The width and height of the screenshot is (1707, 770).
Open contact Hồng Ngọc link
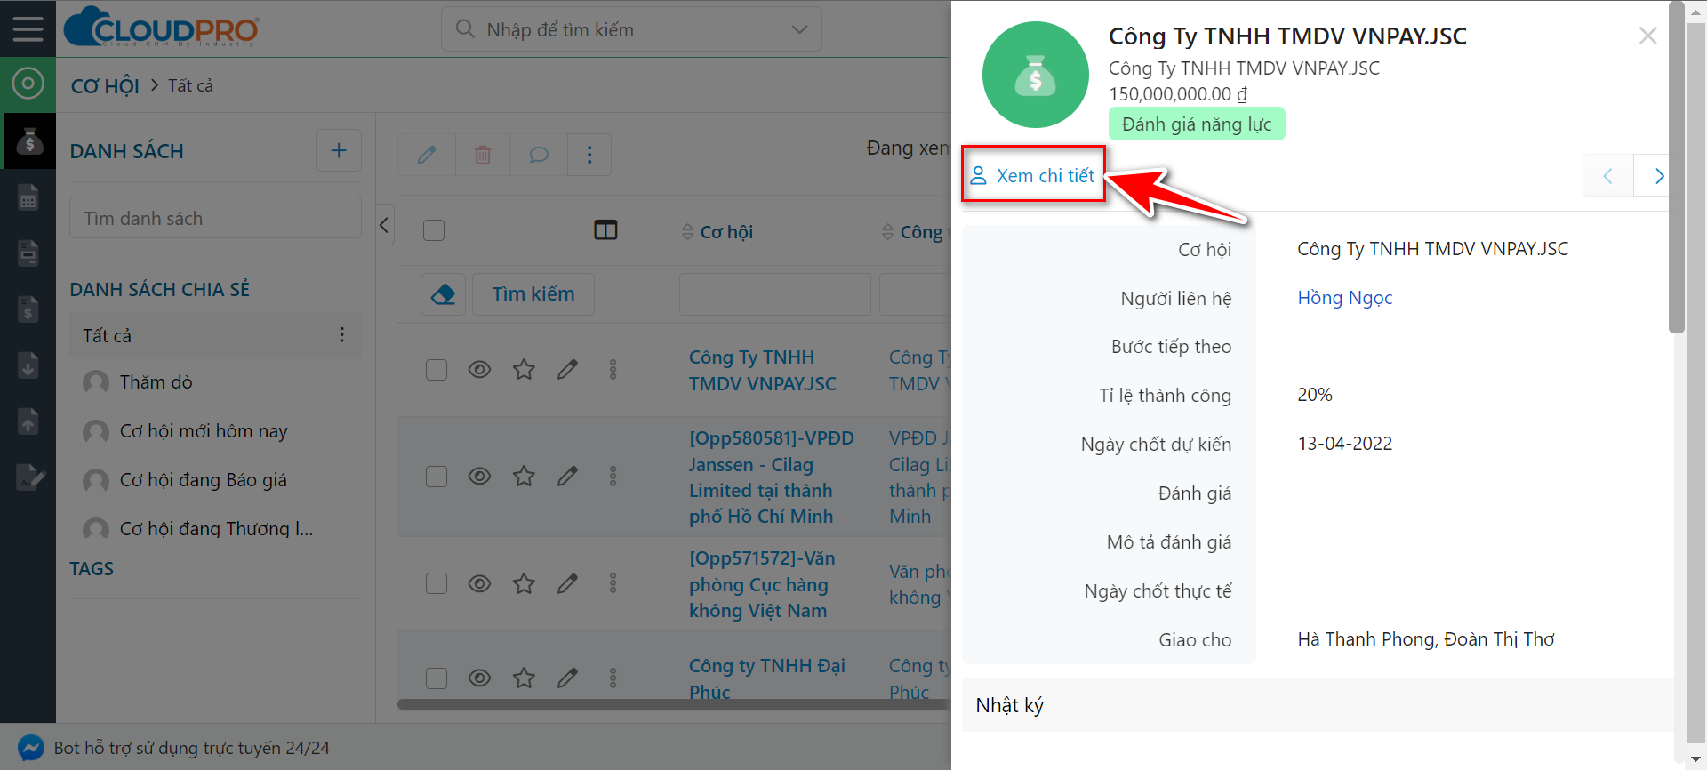coord(1344,298)
